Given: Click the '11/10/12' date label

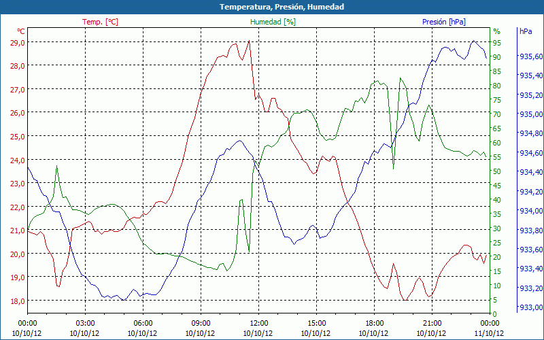Looking at the screenshot, I should pos(489,333).
